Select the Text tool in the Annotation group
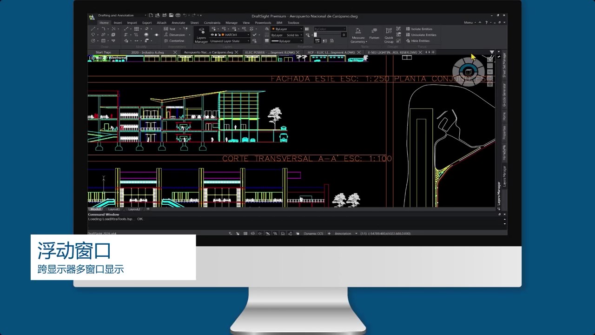 pyautogui.click(x=172, y=28)
